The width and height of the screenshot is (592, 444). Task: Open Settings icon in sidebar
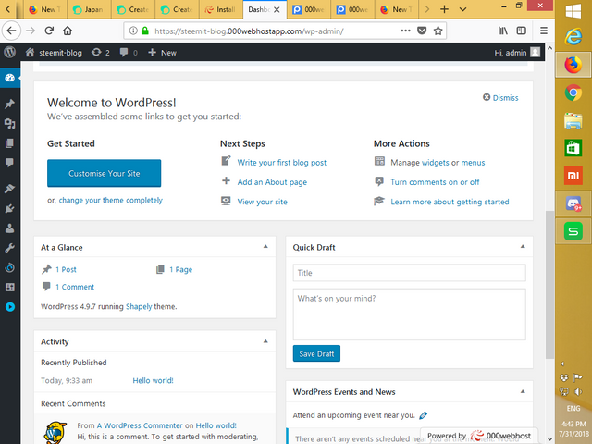(10, 288)
